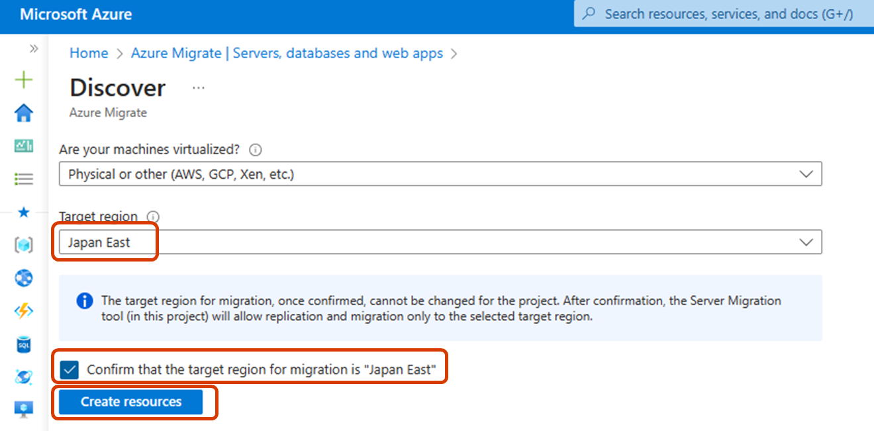The width and height of the screenshot is (874, 431).
Task: Navigate to Home via breadcrumb
Action: coord(88,53)
